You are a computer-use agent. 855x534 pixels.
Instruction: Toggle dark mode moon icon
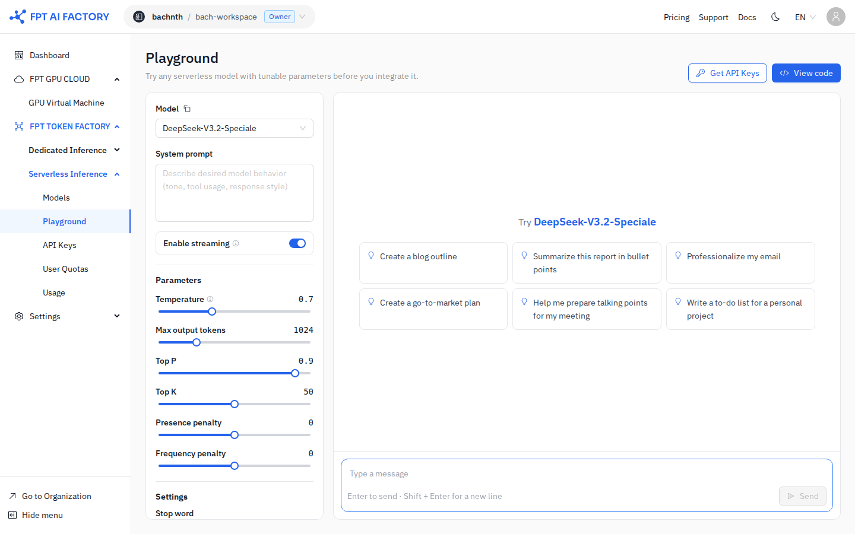tap(775, 17)
